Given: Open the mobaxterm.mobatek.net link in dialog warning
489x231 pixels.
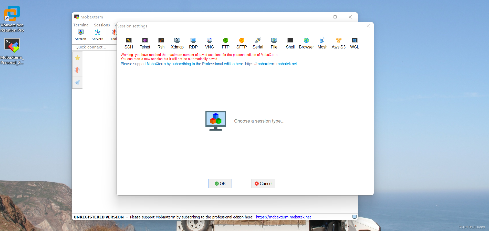Looking at the screenshot, I should pyautogui.click(x=271, y=64).
